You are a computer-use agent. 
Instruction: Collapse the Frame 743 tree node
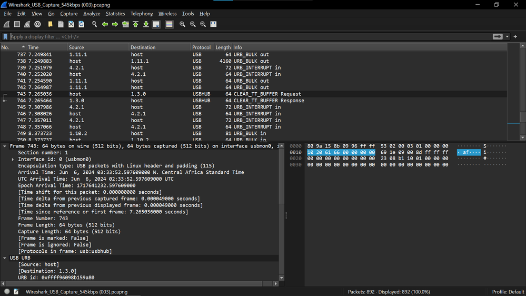tap(5, 146)
